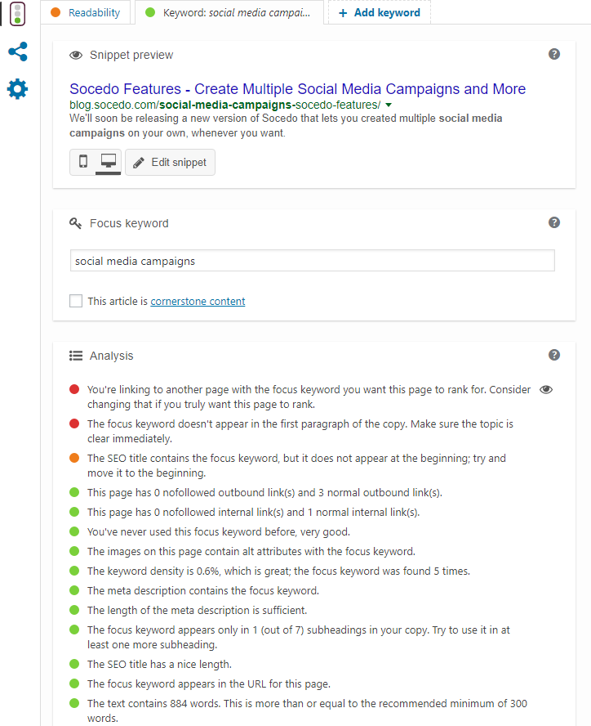Viewport: 591px width, 726px height.
Task: Expand the snippet URL dropdown arrow
Action: pyautogui.click(x=389, y=105)
